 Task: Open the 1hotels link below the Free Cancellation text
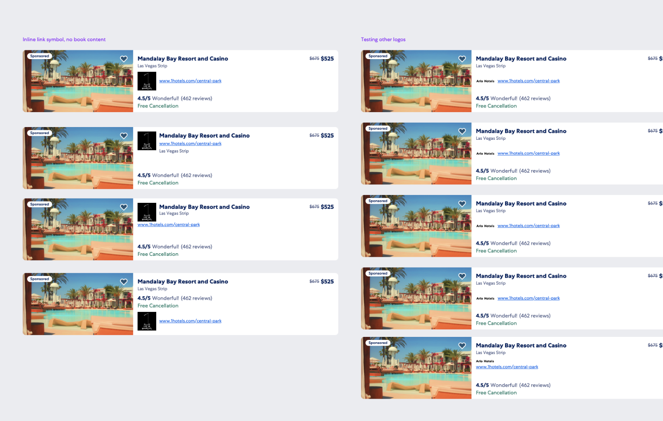(x=190, y=321)
